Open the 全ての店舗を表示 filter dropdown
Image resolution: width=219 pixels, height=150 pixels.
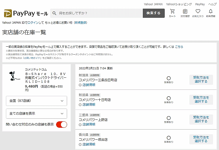click(x=36, y=113)
